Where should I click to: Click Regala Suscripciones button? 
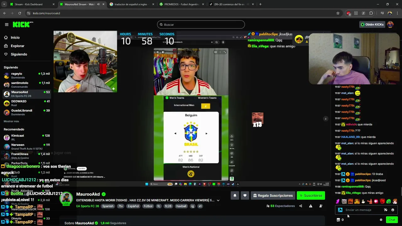coord(273,196)
